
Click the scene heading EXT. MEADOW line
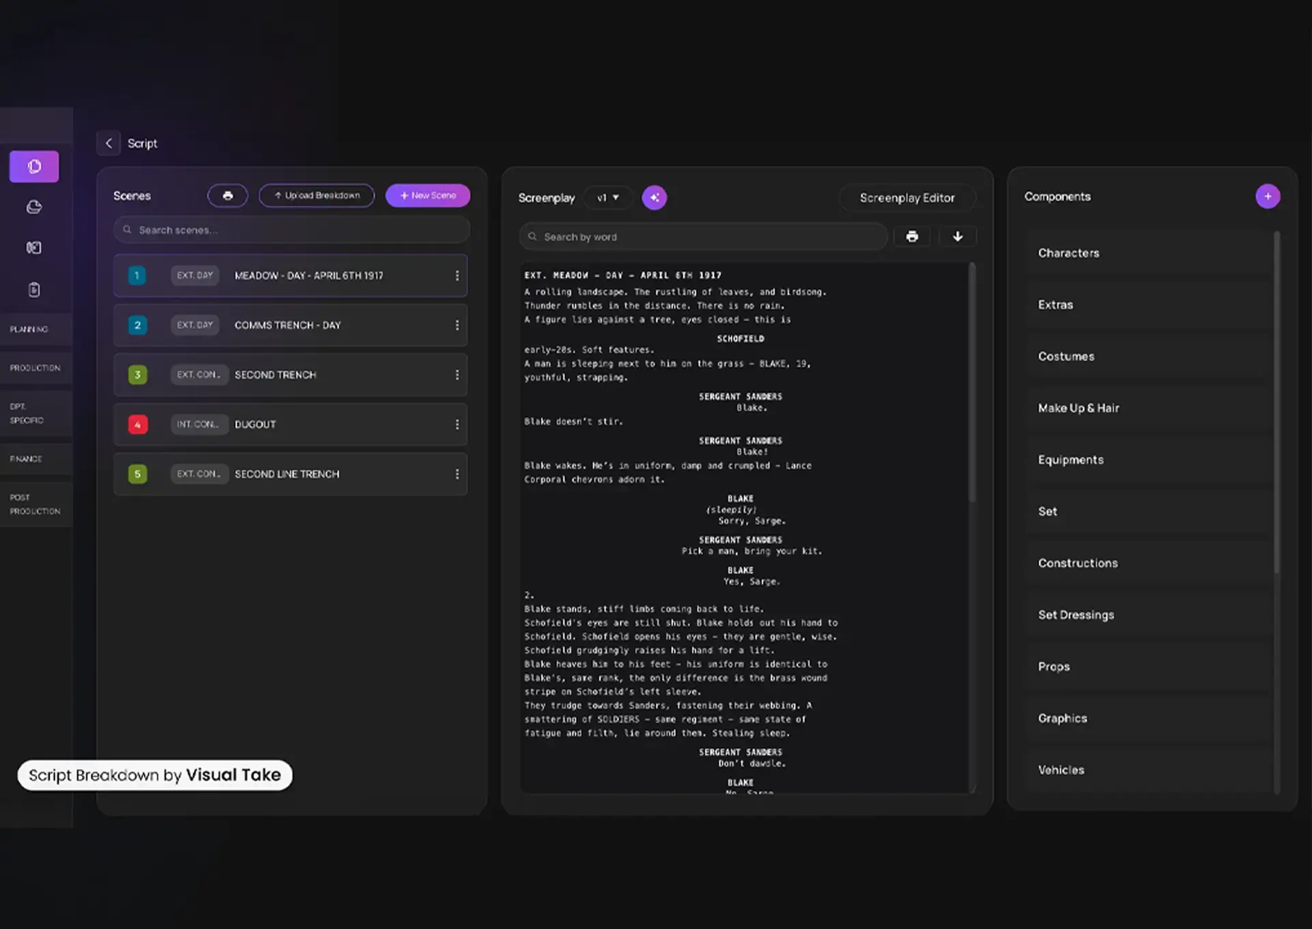pos(623,275)
